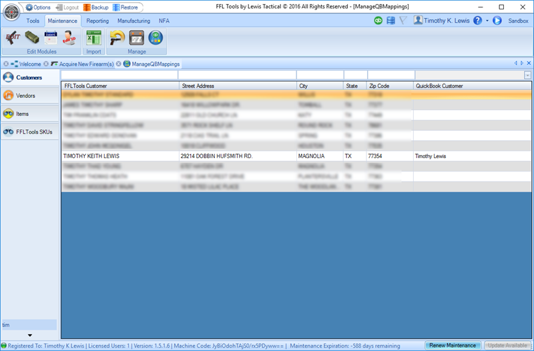Sort by FFLTools Customer column header

pyautogui.click(x=120, y=86)
